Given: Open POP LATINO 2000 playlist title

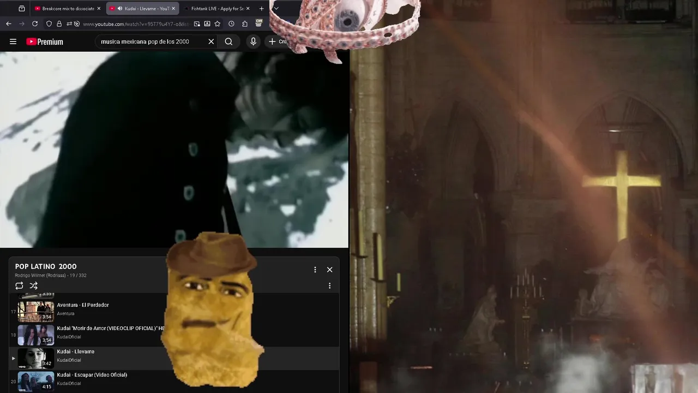Looking at the screenshot, I should 46,266.
